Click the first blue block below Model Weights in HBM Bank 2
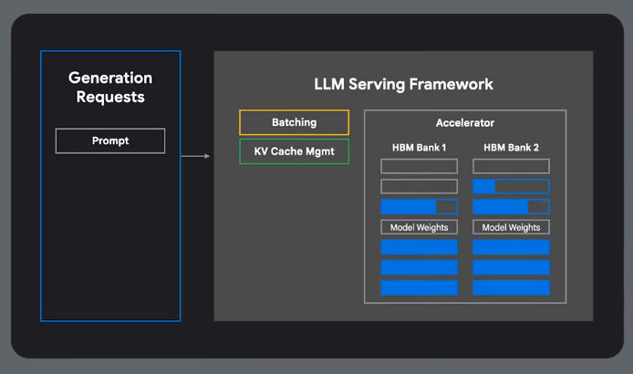 (x=511, y=247)
